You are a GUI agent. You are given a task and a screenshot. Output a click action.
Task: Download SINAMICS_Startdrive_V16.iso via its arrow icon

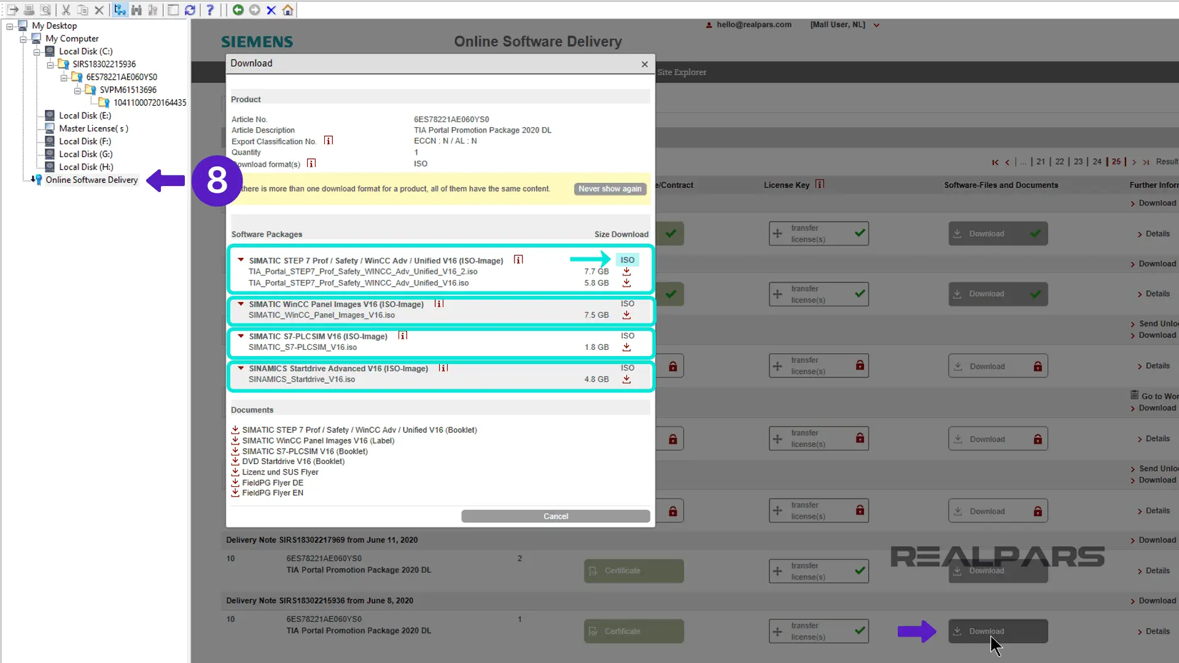tap(626, 379)
